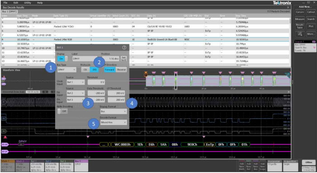This screenshot has height=173, width=317.
Task: Edit the Dp Input LP Threshold 200 mV field
Action: click(x=116, y=93)
